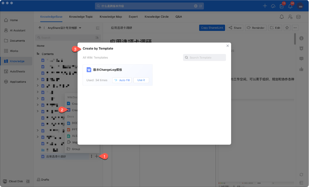Open more options ellipsis in document toolbar
This screenshot has height=187, width=309.
click(295, 28)
